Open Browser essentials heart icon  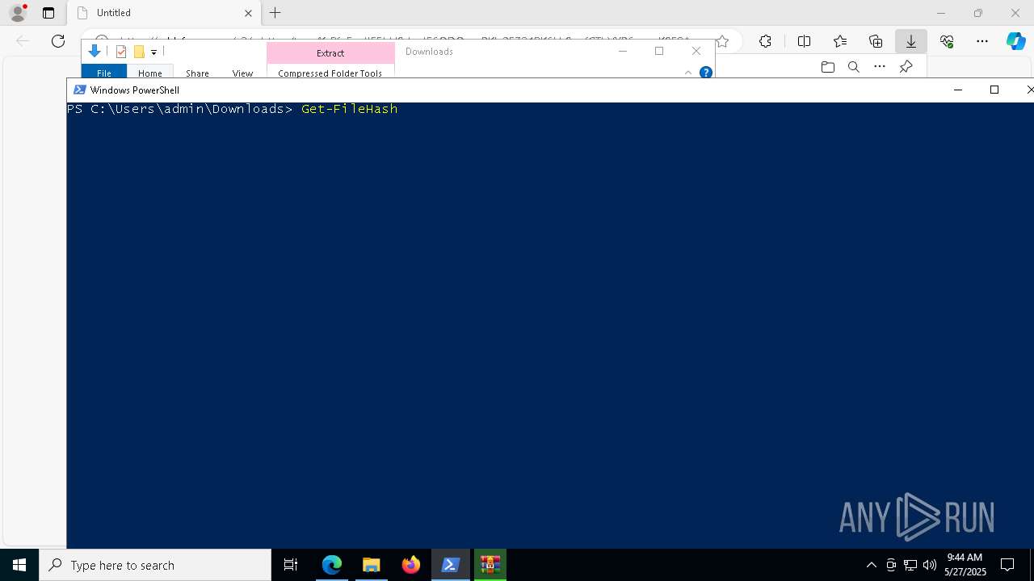947,41
